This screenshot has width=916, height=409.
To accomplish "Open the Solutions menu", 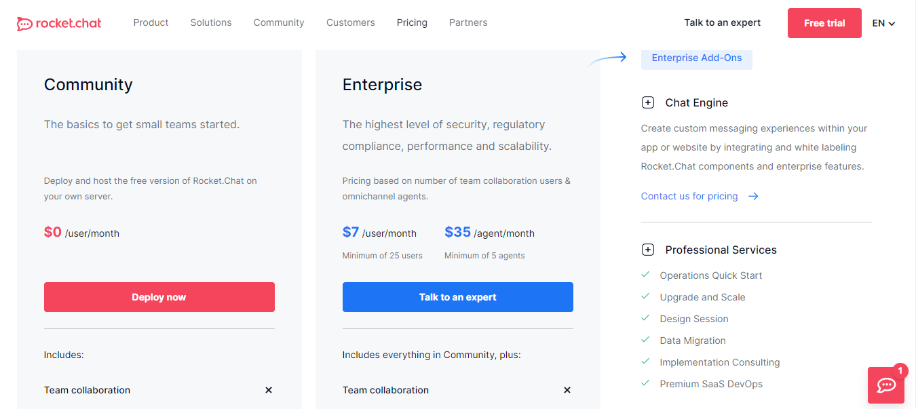I will click(x=211, y=22).
